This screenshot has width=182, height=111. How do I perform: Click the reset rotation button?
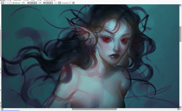(x=51, y=3)
